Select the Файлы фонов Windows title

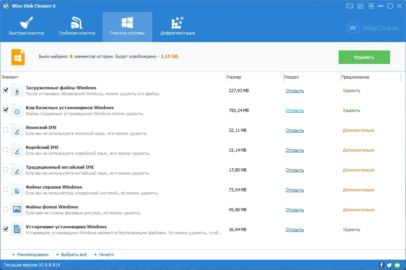point(52,207)
